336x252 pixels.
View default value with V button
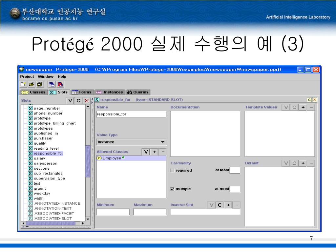(286, 163)
